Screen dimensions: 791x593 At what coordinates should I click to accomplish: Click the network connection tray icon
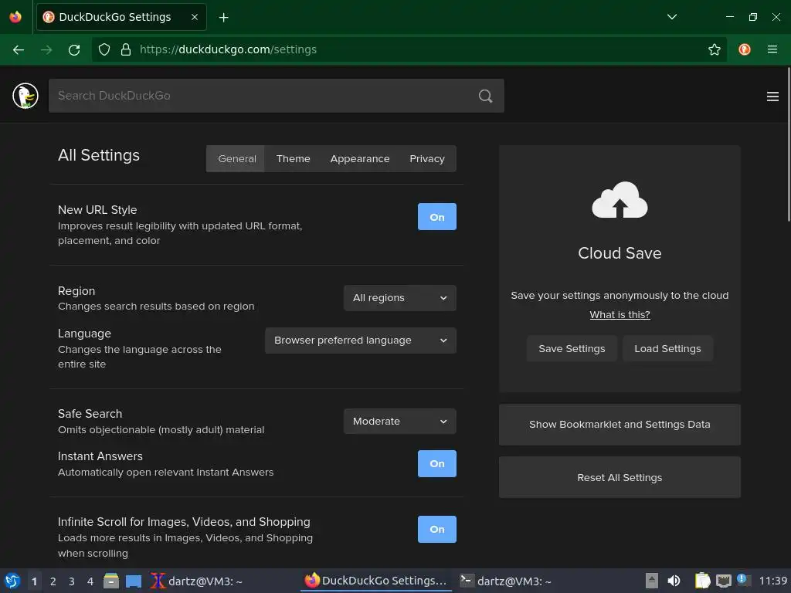[x=723, y=581]
